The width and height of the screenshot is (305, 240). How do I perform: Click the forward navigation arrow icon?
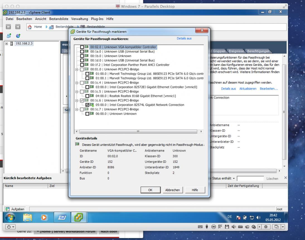tap(18, 27)
